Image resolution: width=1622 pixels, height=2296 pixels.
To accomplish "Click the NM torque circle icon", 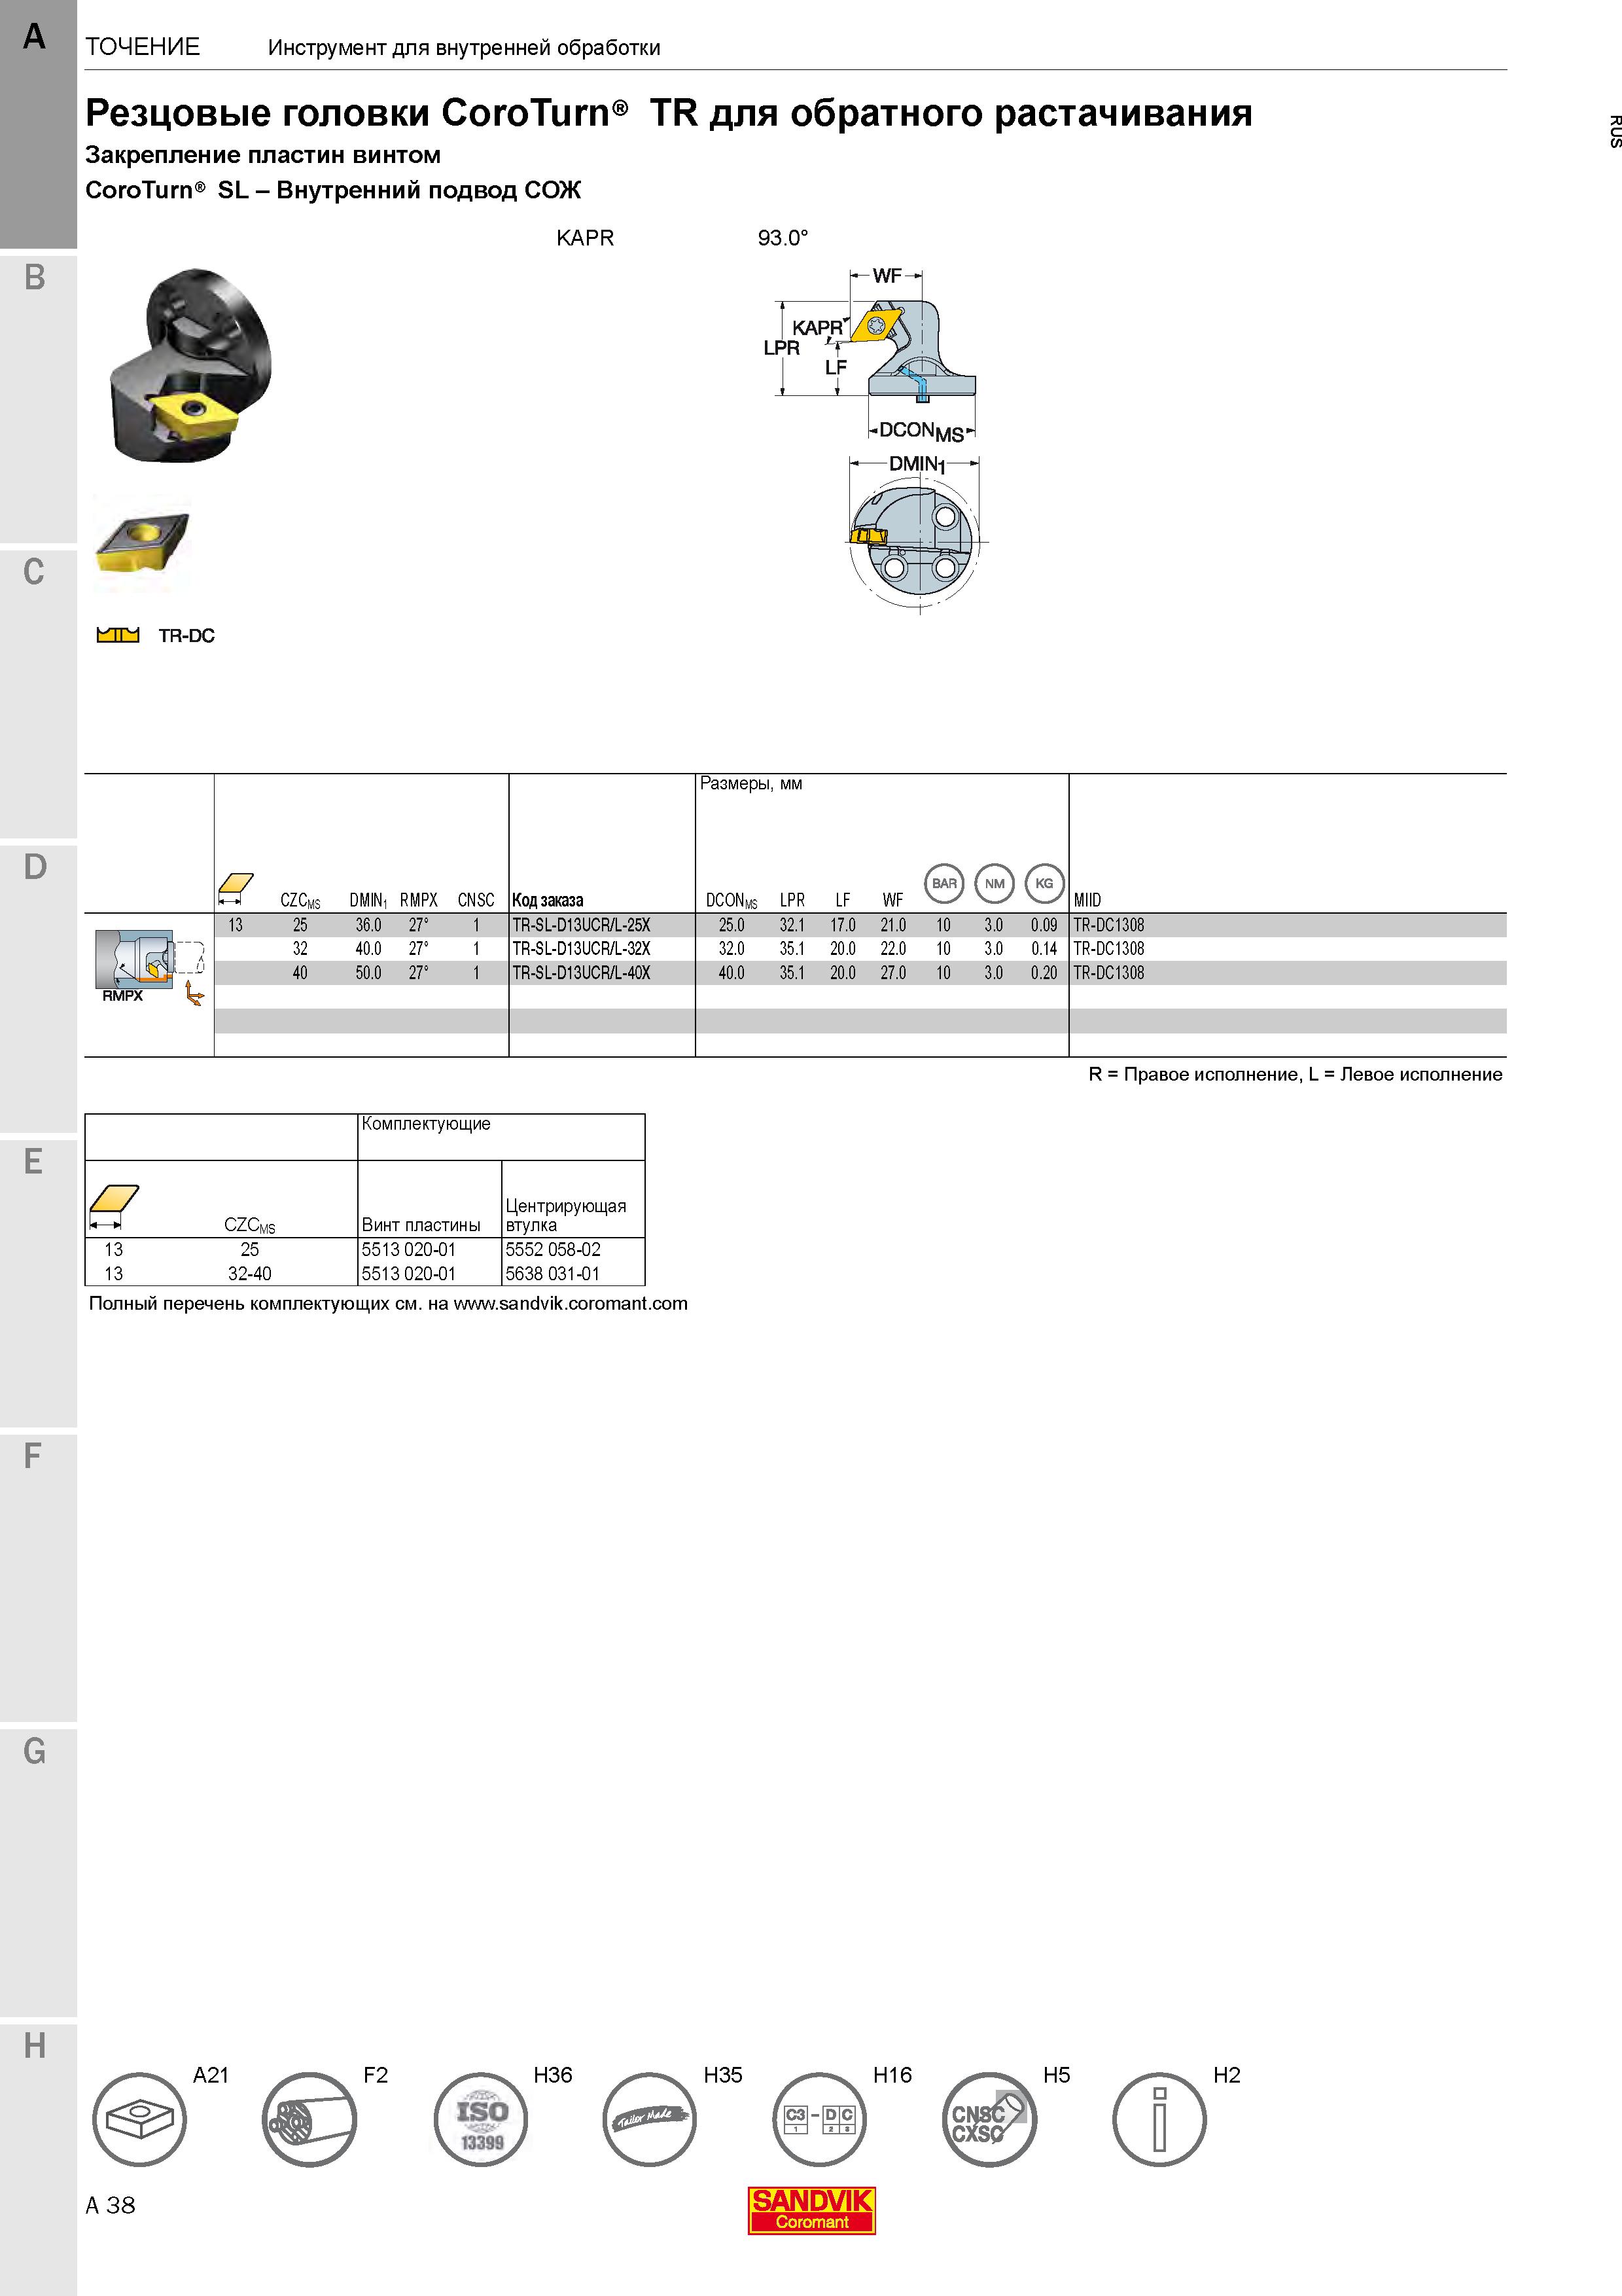I will pos(995,883).
